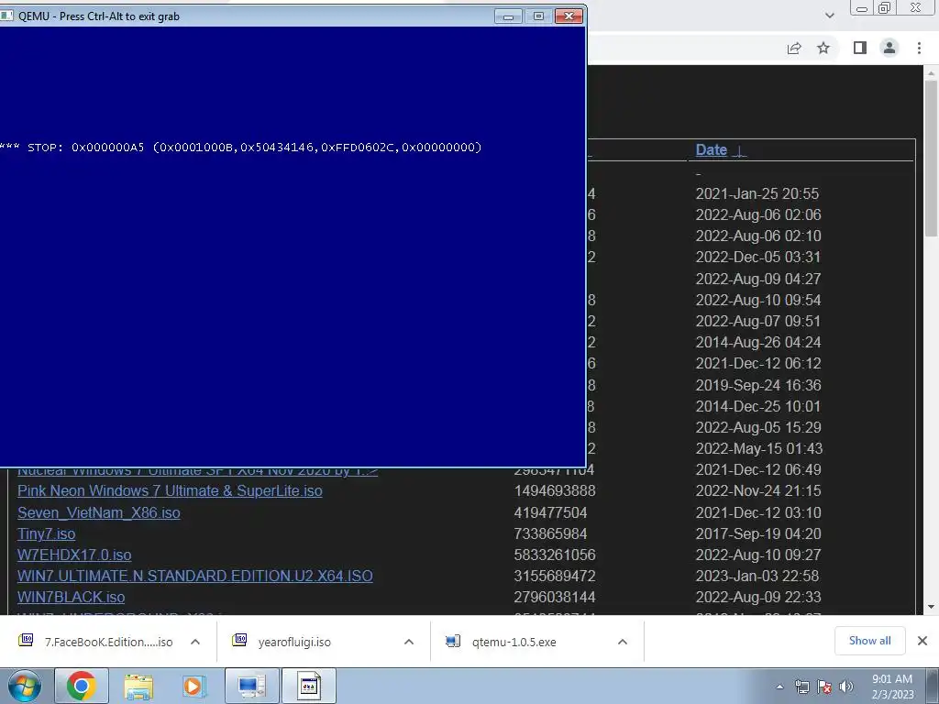
Task: Switch to QEMU window taskbar icon
Action: click(309, 686)
